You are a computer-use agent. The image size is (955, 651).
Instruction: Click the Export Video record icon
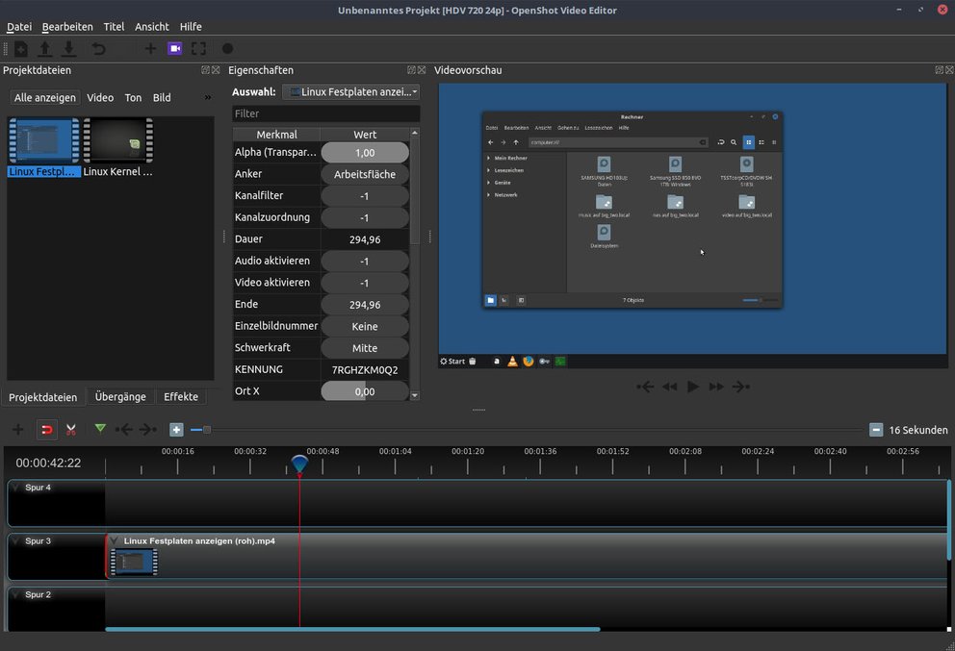pyautogui.click(x=228, y=49)
